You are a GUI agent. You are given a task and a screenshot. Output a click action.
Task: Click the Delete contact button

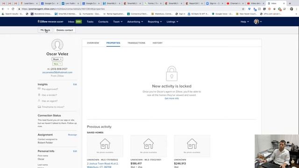click(64, 30)
